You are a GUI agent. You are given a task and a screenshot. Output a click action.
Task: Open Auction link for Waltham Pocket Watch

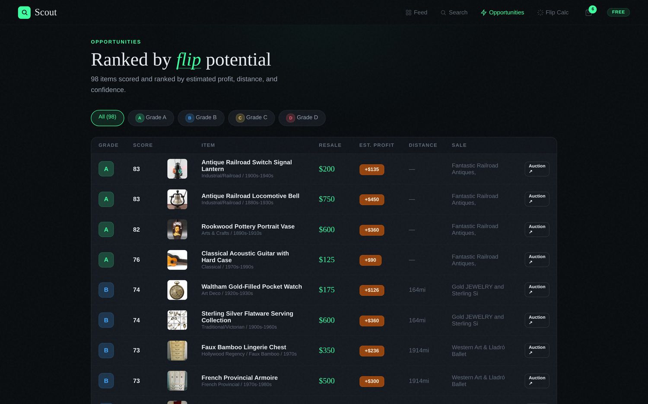tap(537, 290)
